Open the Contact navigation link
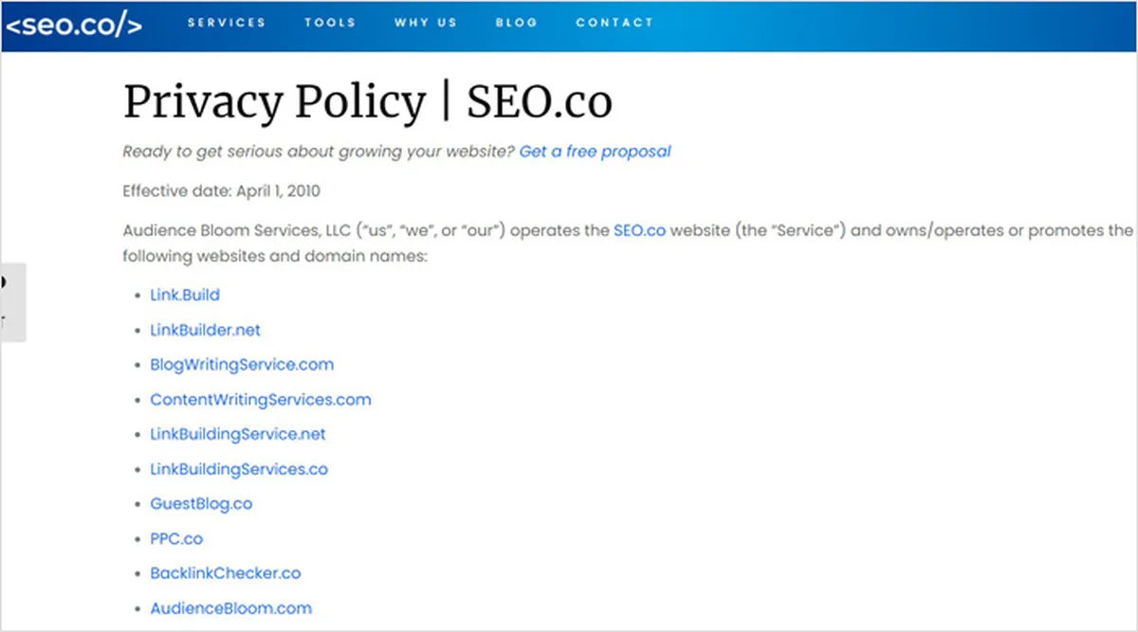The height and width of the screenshot is (632, 1138). [x=615, y=23]
